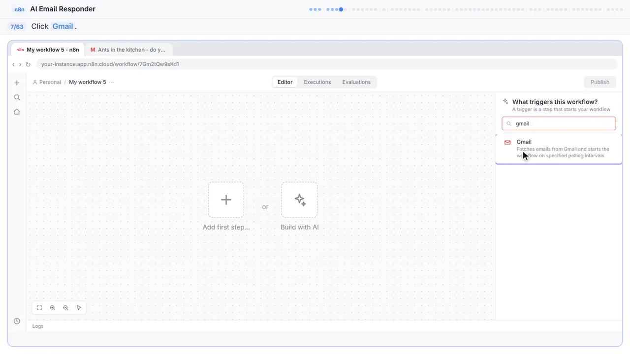630x354 pixels.
Task: Click the Add first step box
Action: pos(226,200)
